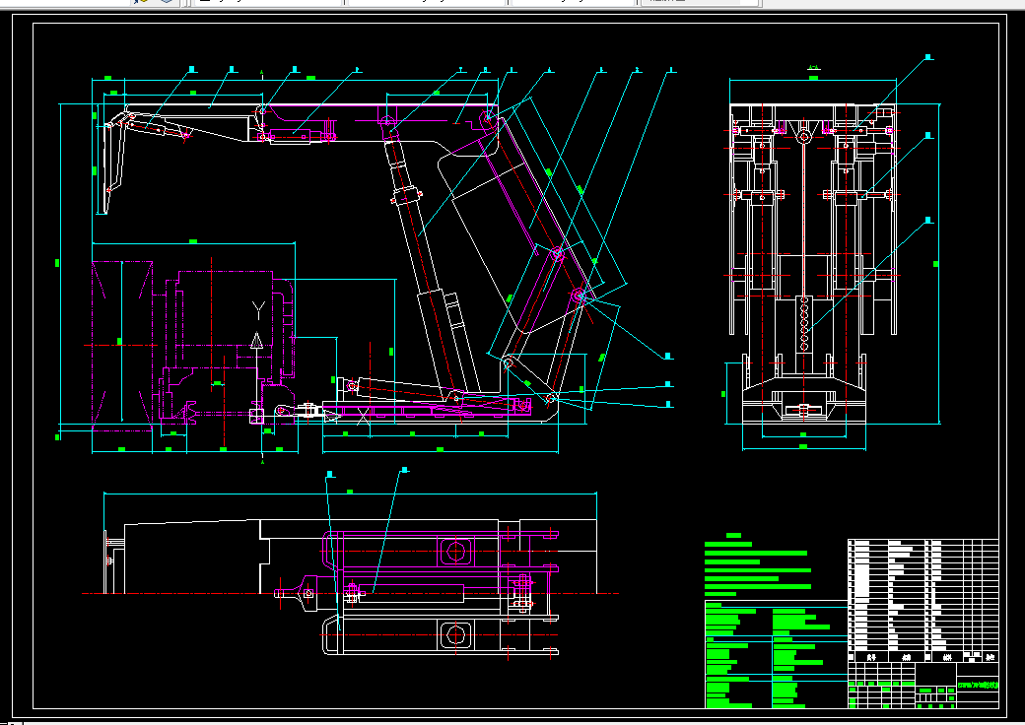
Task: Click the cyan-lined technical parameters table
Action: (776, 654)
